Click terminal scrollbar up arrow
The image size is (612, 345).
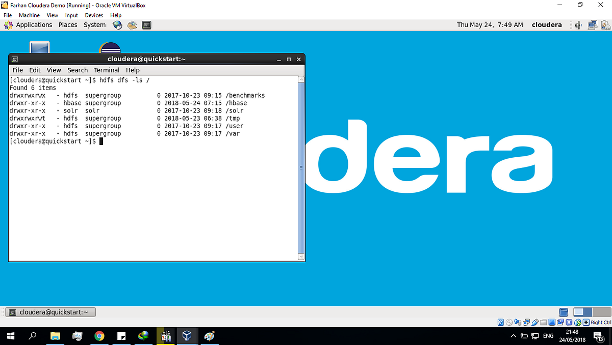[301, 79]
